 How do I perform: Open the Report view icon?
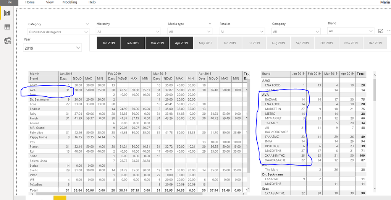click(7, 13)
